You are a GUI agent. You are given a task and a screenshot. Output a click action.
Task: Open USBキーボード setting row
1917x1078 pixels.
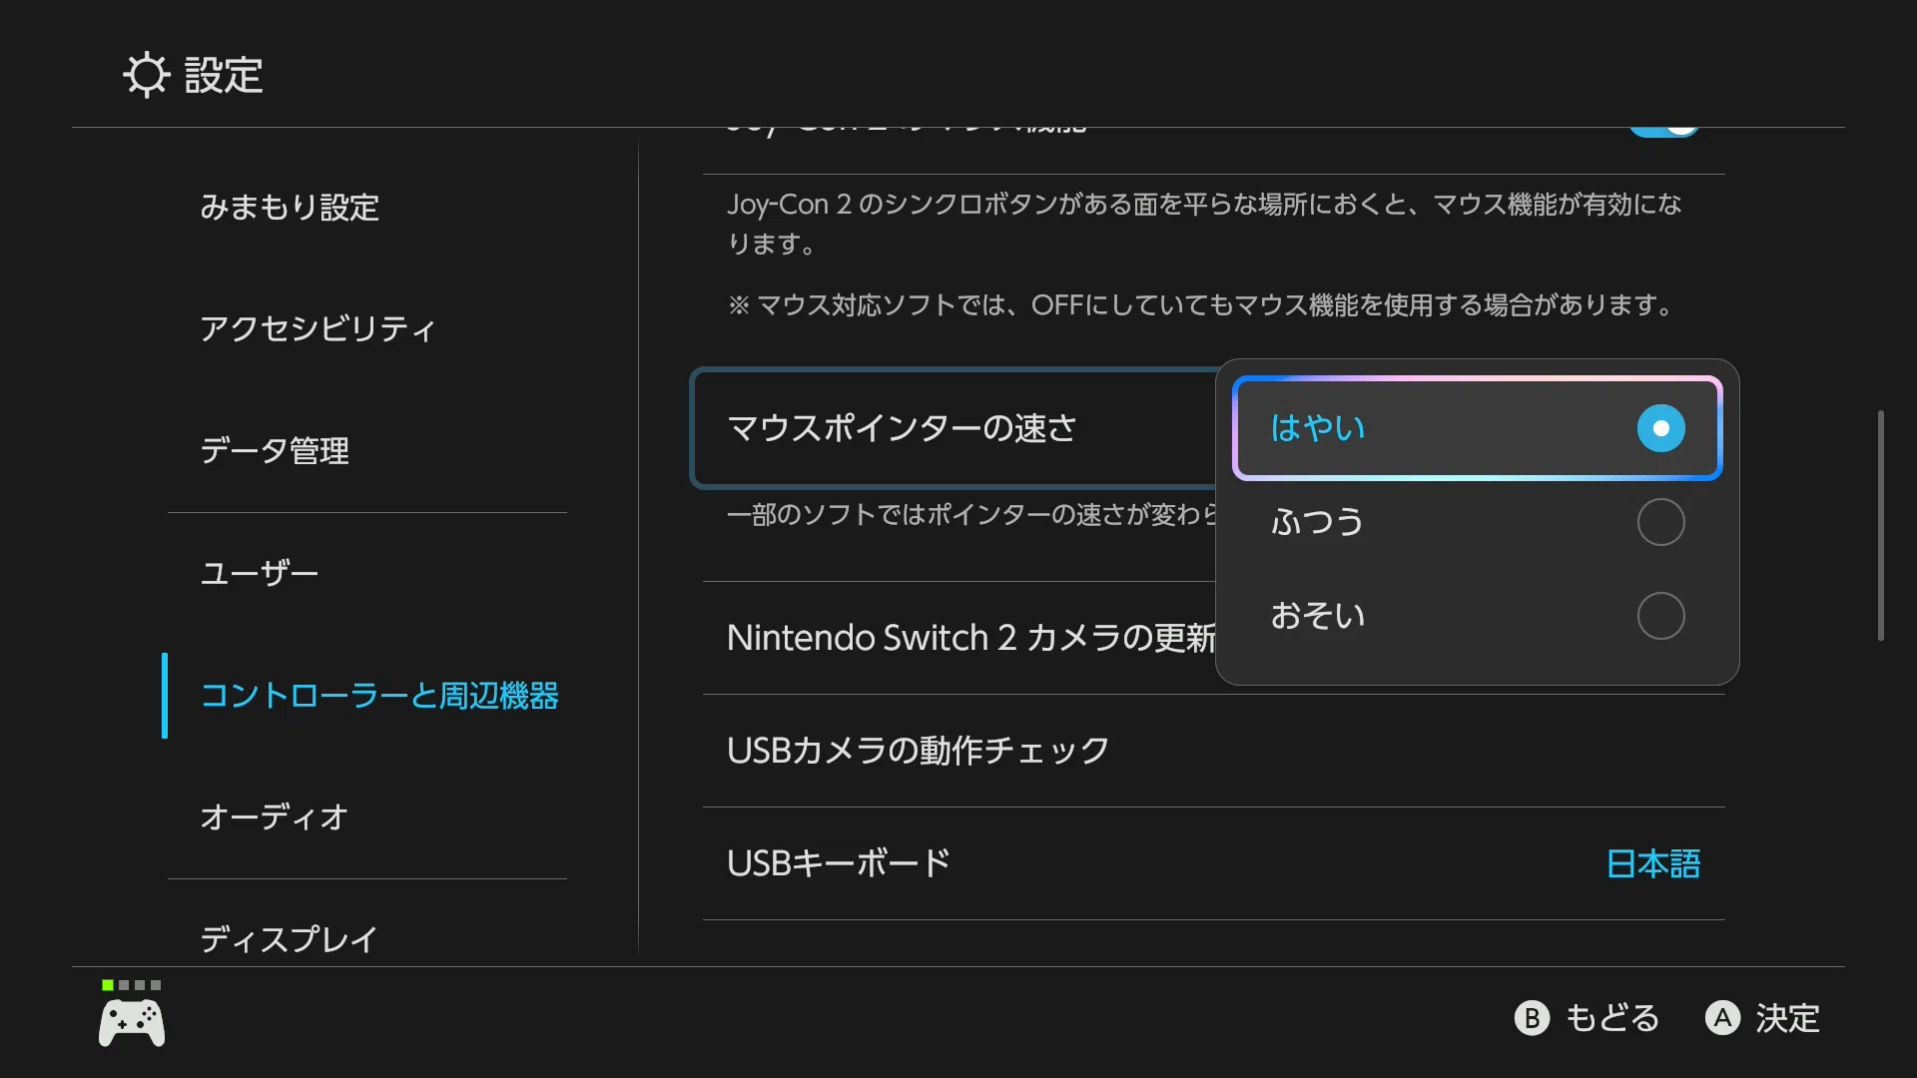coord(1214,863)
